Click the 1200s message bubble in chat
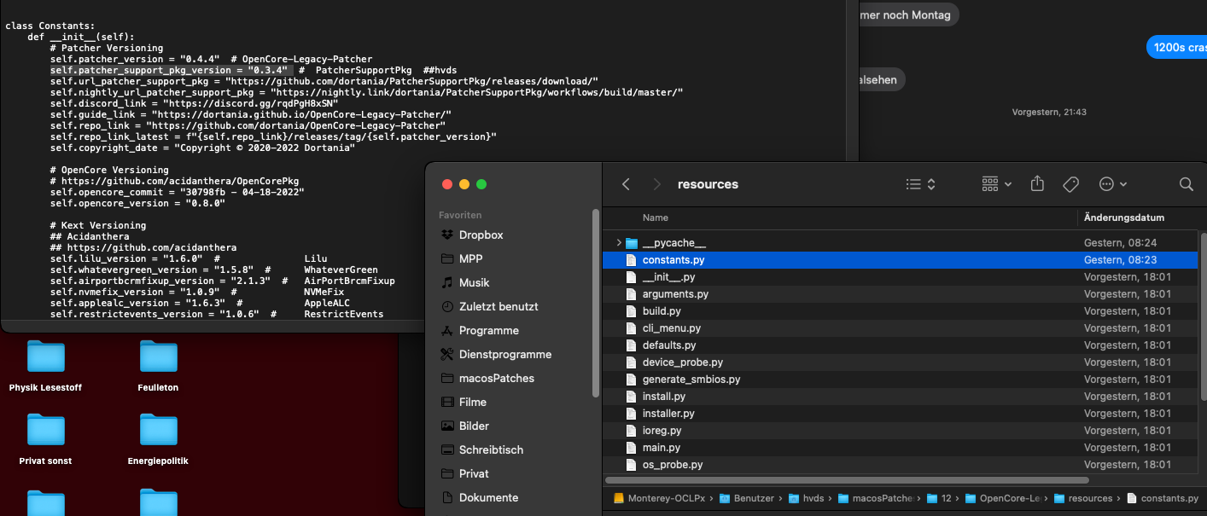1207x516 pixels. click(1177, 47)
